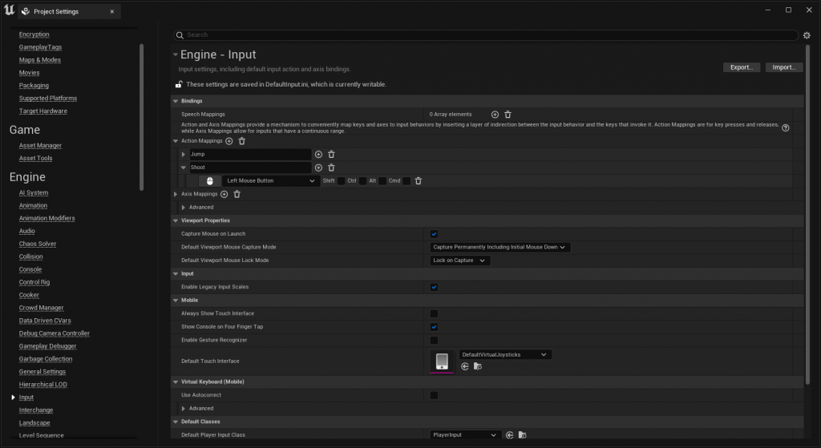
Task: Click the Unreal Engine logo icon
Action: (9, 10)
